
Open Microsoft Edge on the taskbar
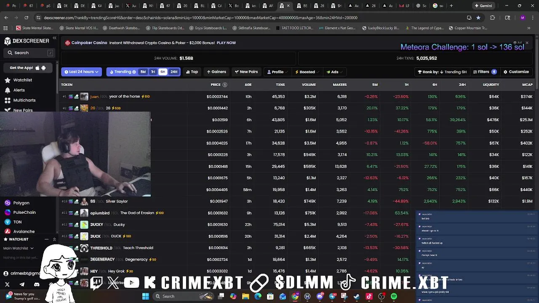[x=258, y=296]
